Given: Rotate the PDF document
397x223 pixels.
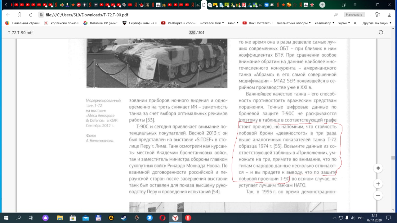Looking at the screenshot, I should tap(381, 33).
